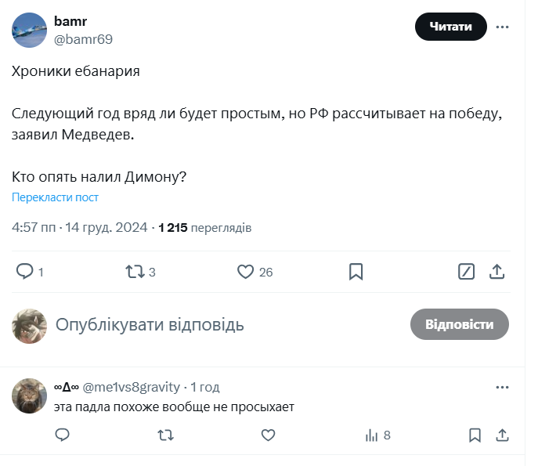
Task: Bookmark the main post
Action: tap(356, 272)
